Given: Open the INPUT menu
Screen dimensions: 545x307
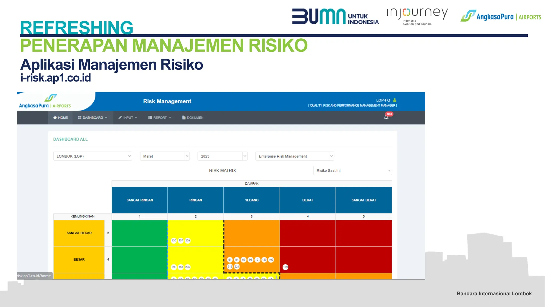Looking at the screenshot, I should coord(128,118).
